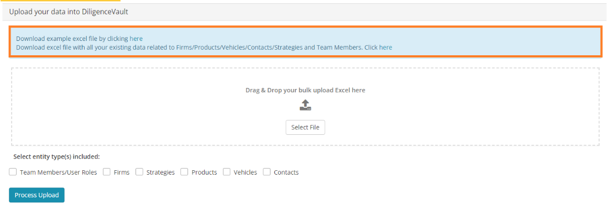Click the Firms label text
The height and width of the screenshot is (215, 614).
122,172
